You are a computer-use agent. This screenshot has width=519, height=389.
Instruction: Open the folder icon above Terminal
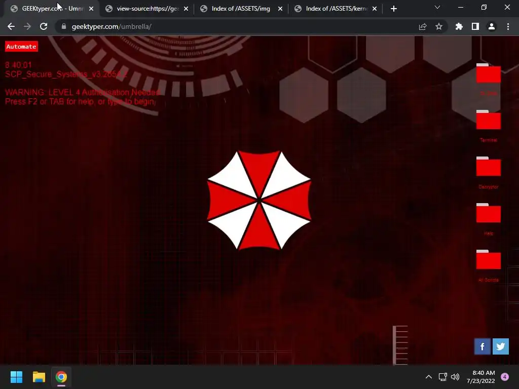pyautogui.click(x=488, y=73)
